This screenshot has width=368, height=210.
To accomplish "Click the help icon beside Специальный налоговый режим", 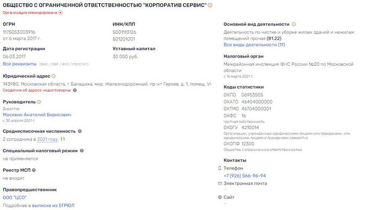I will [x=82, y=151].
